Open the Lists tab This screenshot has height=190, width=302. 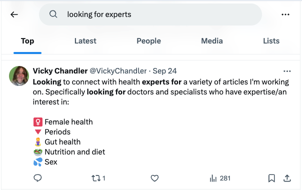click(x=271, y=41)
